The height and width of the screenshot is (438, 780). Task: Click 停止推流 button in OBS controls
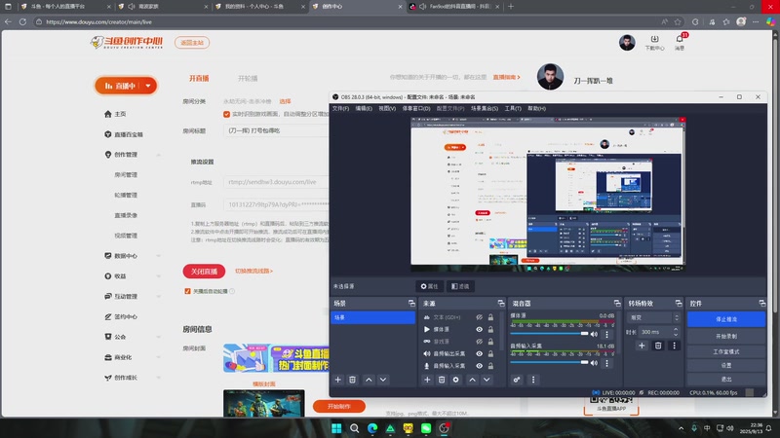click(x=726, y=319)
